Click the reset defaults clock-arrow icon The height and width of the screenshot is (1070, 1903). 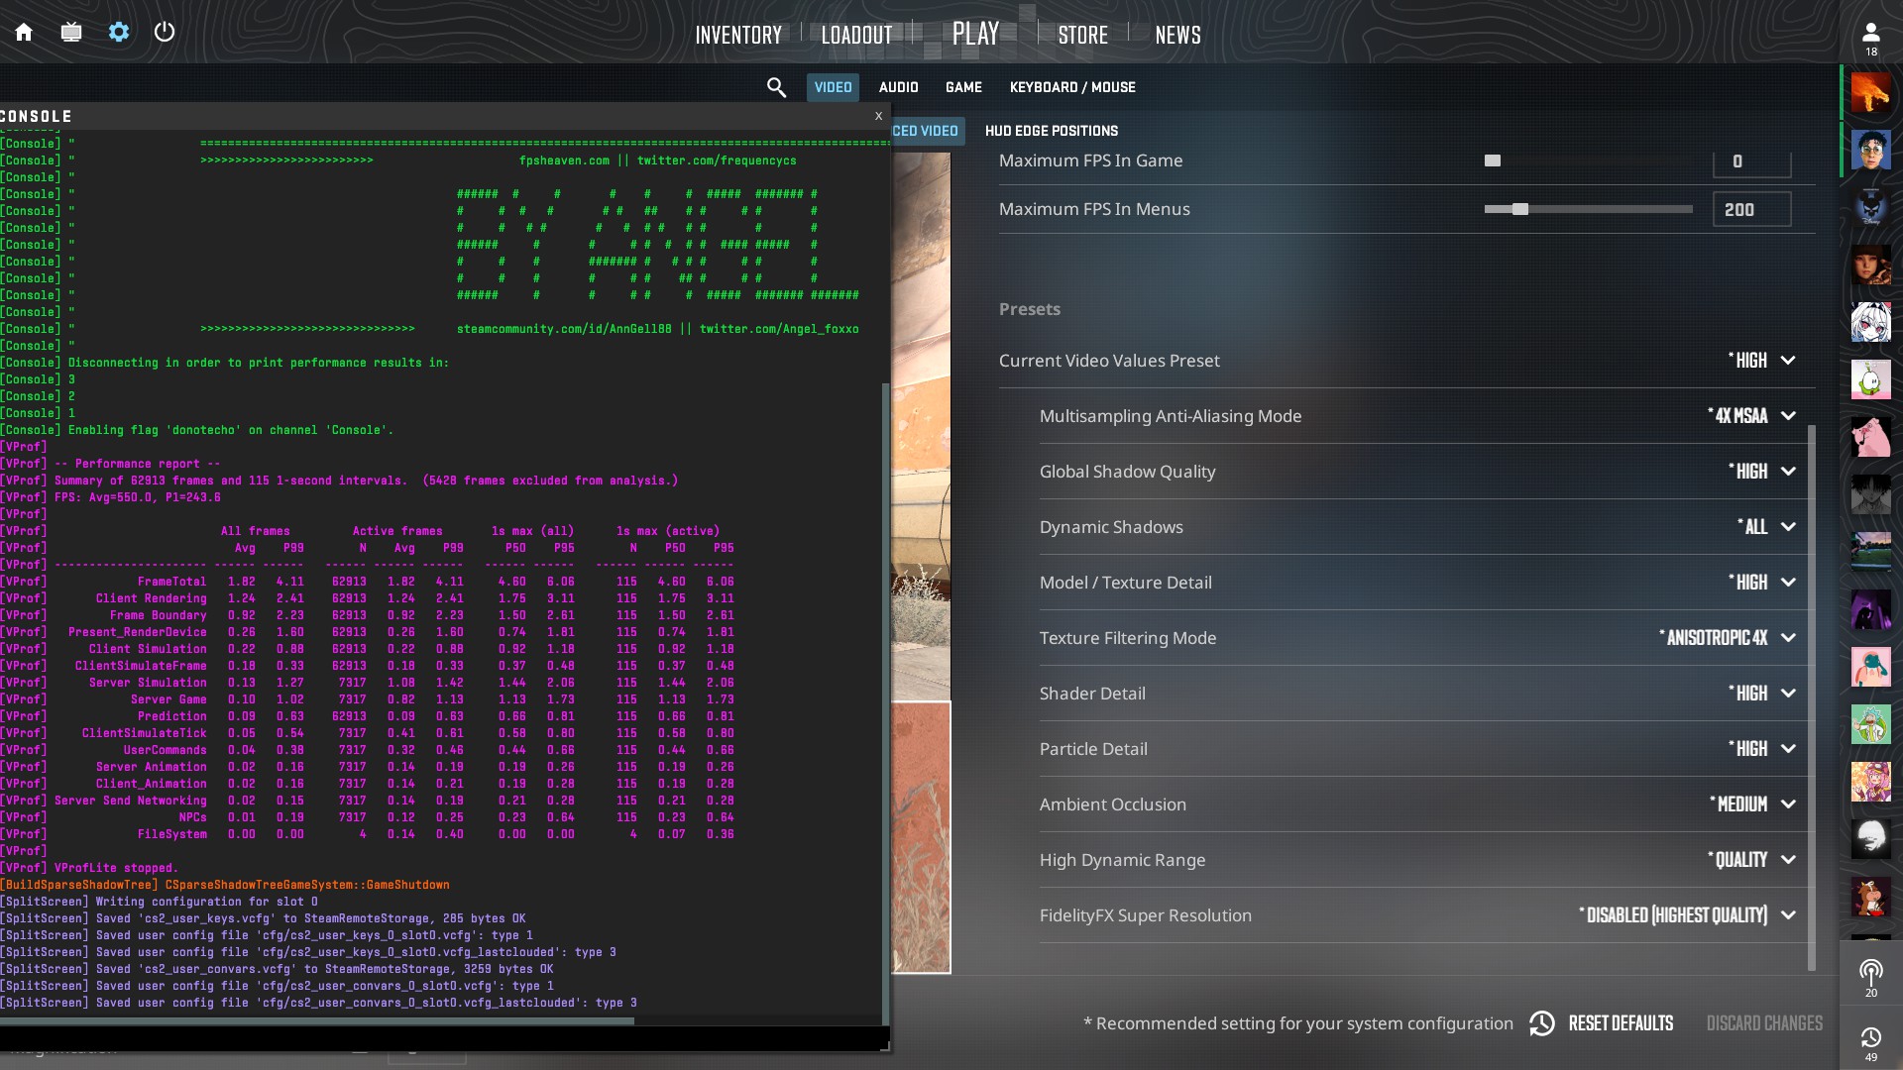[1542, 1023]
